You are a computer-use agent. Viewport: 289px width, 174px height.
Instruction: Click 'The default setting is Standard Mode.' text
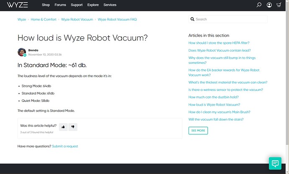tap(46, 111)
